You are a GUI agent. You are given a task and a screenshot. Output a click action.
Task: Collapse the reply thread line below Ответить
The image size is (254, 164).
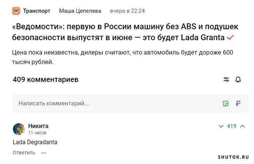point(13,161)
